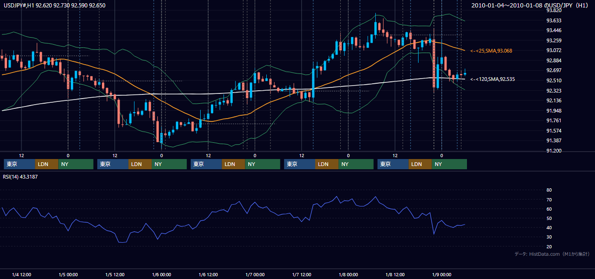Click the 1/8 00:00 date axis label
The width and height of the screenshot is (595, 279).
coord(348,274)
